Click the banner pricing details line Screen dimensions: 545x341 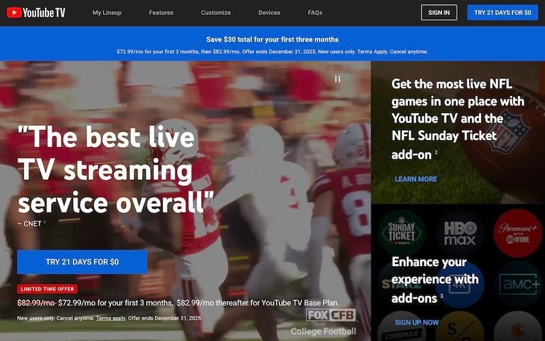click(x=272, y=52)
